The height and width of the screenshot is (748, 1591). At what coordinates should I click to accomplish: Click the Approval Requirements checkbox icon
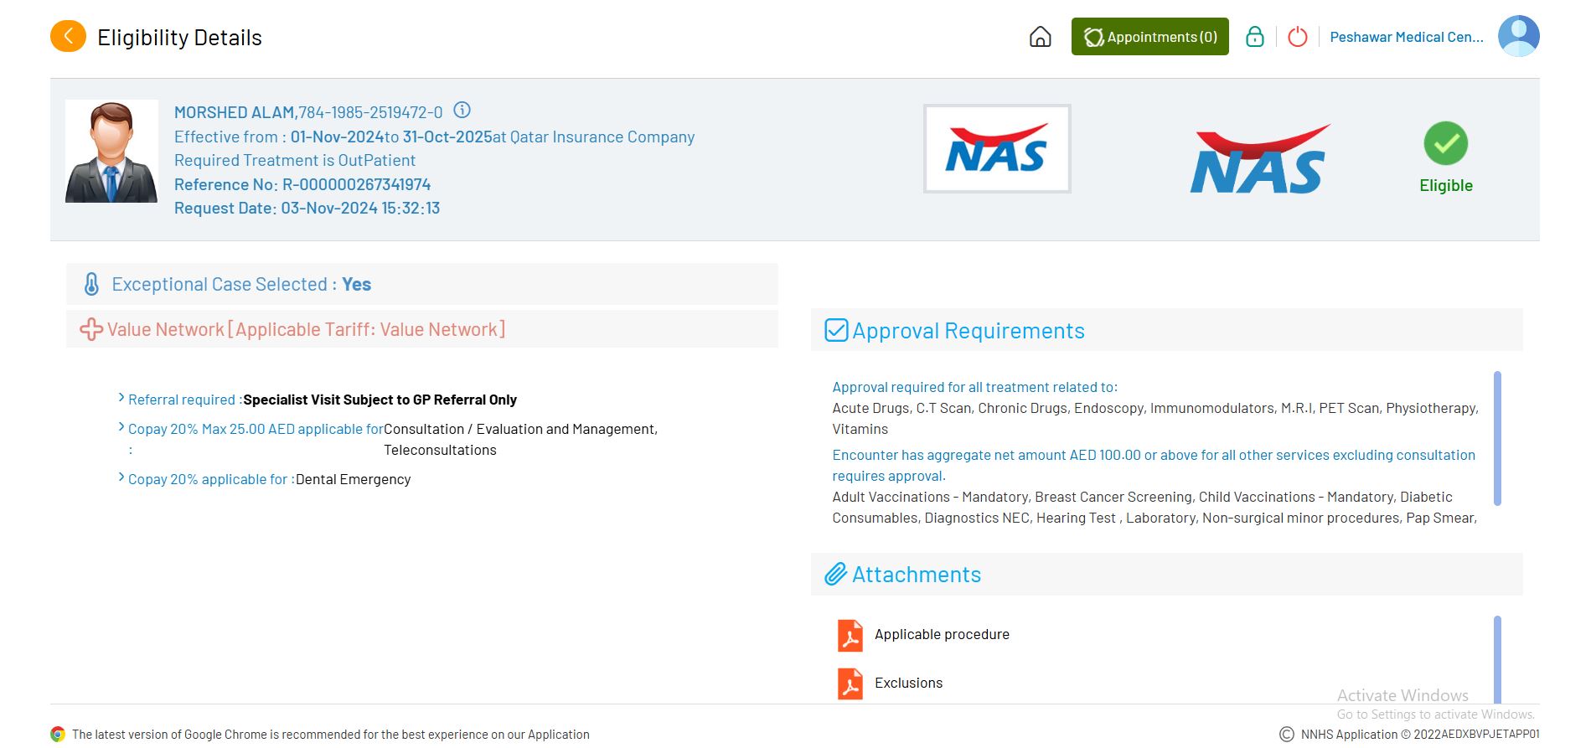[836, 330]
